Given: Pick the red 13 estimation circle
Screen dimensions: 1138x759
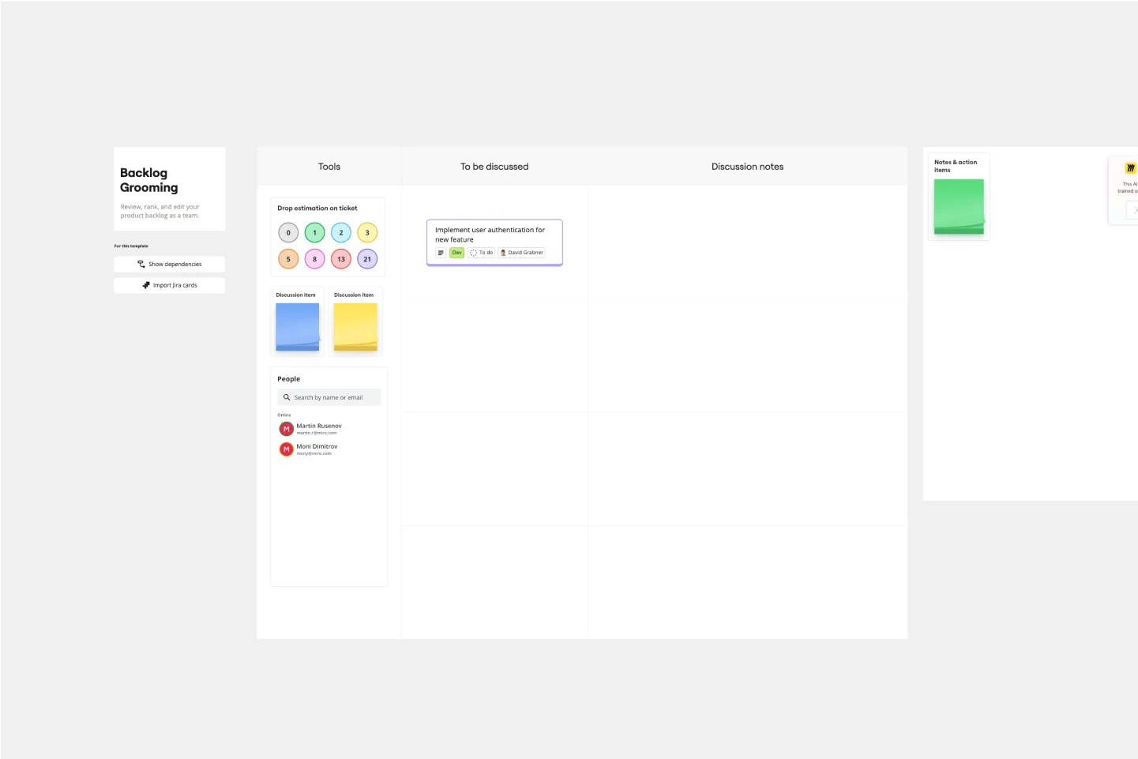Looking at the screenshot, I should [x=341, y=259].
